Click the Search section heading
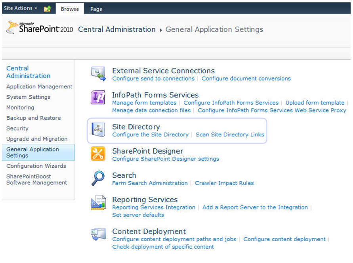 point(124,175)
